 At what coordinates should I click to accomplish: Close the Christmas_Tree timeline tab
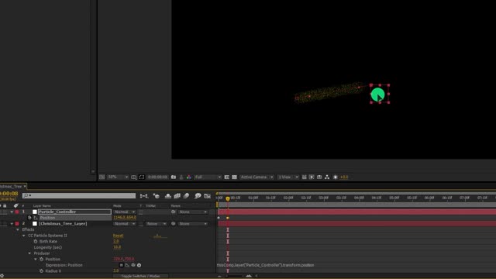coord(25,186)
